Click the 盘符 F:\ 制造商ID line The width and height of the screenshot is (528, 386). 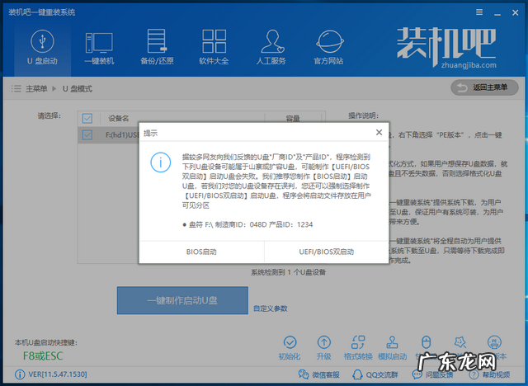247,224
